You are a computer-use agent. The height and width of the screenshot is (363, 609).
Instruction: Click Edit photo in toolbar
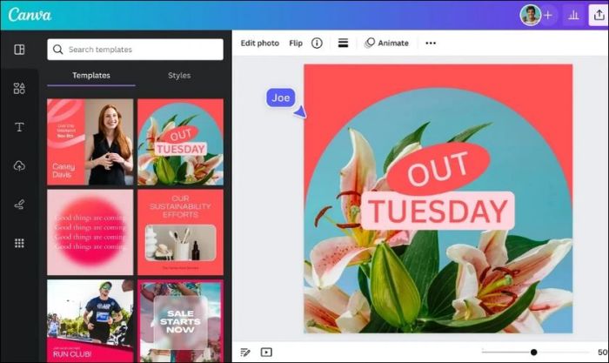pos(260,44)
